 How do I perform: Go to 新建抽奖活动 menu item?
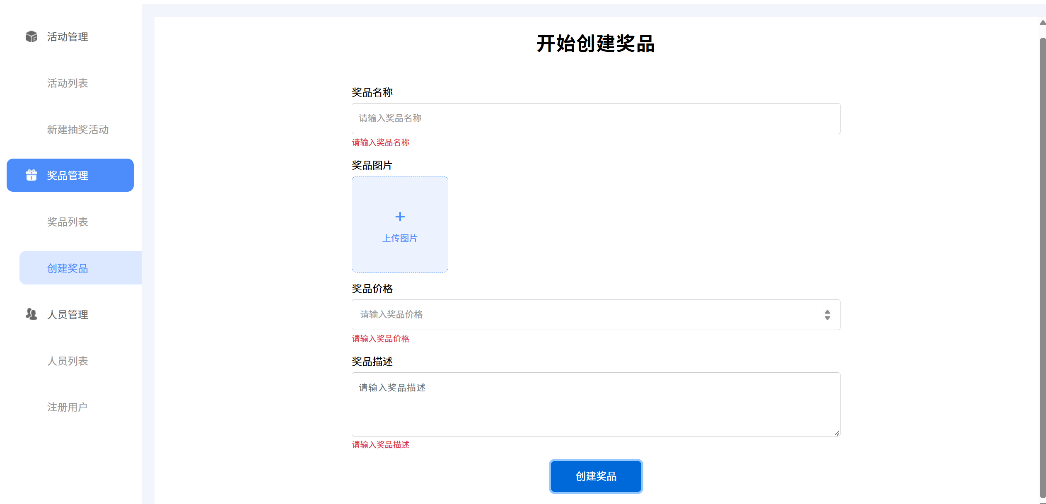(x=78, y=130)
